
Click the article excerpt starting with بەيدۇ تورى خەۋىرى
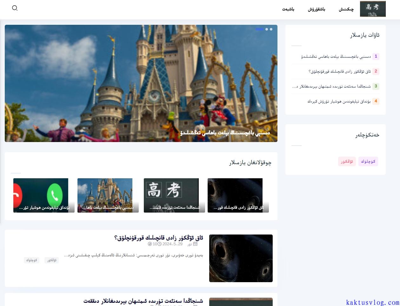pos(133,255)
